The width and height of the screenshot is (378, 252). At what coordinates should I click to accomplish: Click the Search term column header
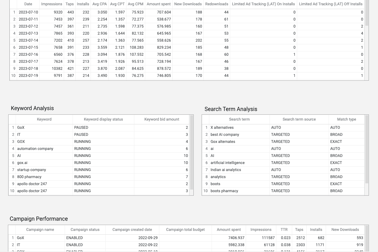pos(239,119)
